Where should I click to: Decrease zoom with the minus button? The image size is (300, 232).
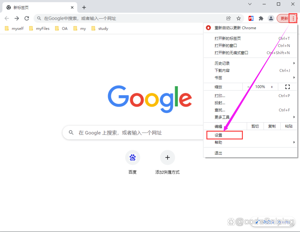pos(249,87)
